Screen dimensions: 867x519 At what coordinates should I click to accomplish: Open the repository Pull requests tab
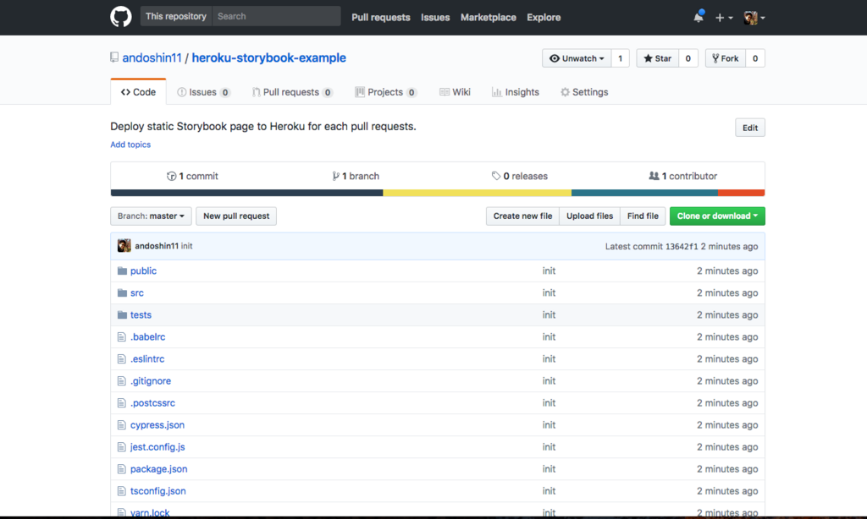(292, 92)
